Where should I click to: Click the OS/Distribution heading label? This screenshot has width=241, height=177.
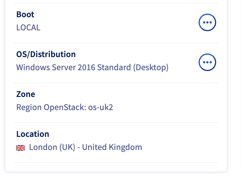(46, 54)
